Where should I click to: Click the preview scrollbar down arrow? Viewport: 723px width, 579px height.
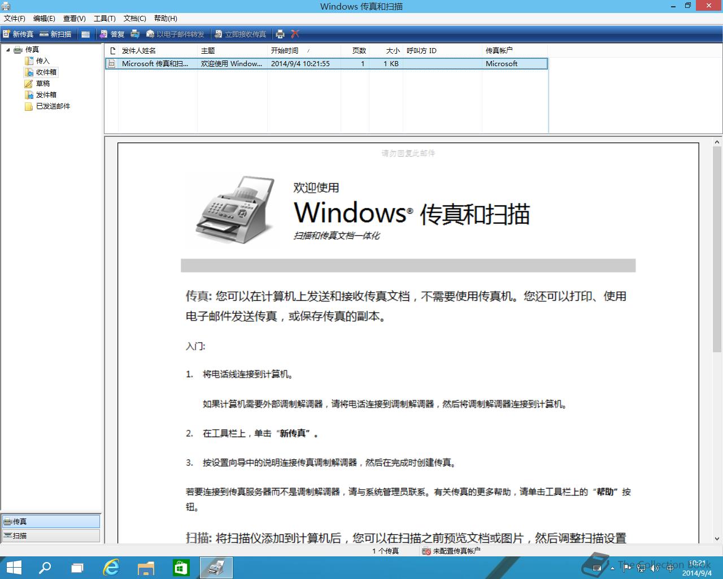pyautogui.click(x=717, y=539)
